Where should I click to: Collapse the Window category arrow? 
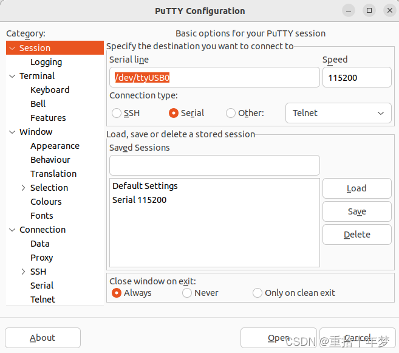pos(12,132)
